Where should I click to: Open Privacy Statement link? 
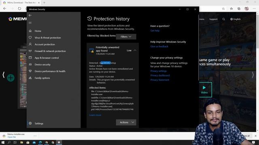(159, 80)
